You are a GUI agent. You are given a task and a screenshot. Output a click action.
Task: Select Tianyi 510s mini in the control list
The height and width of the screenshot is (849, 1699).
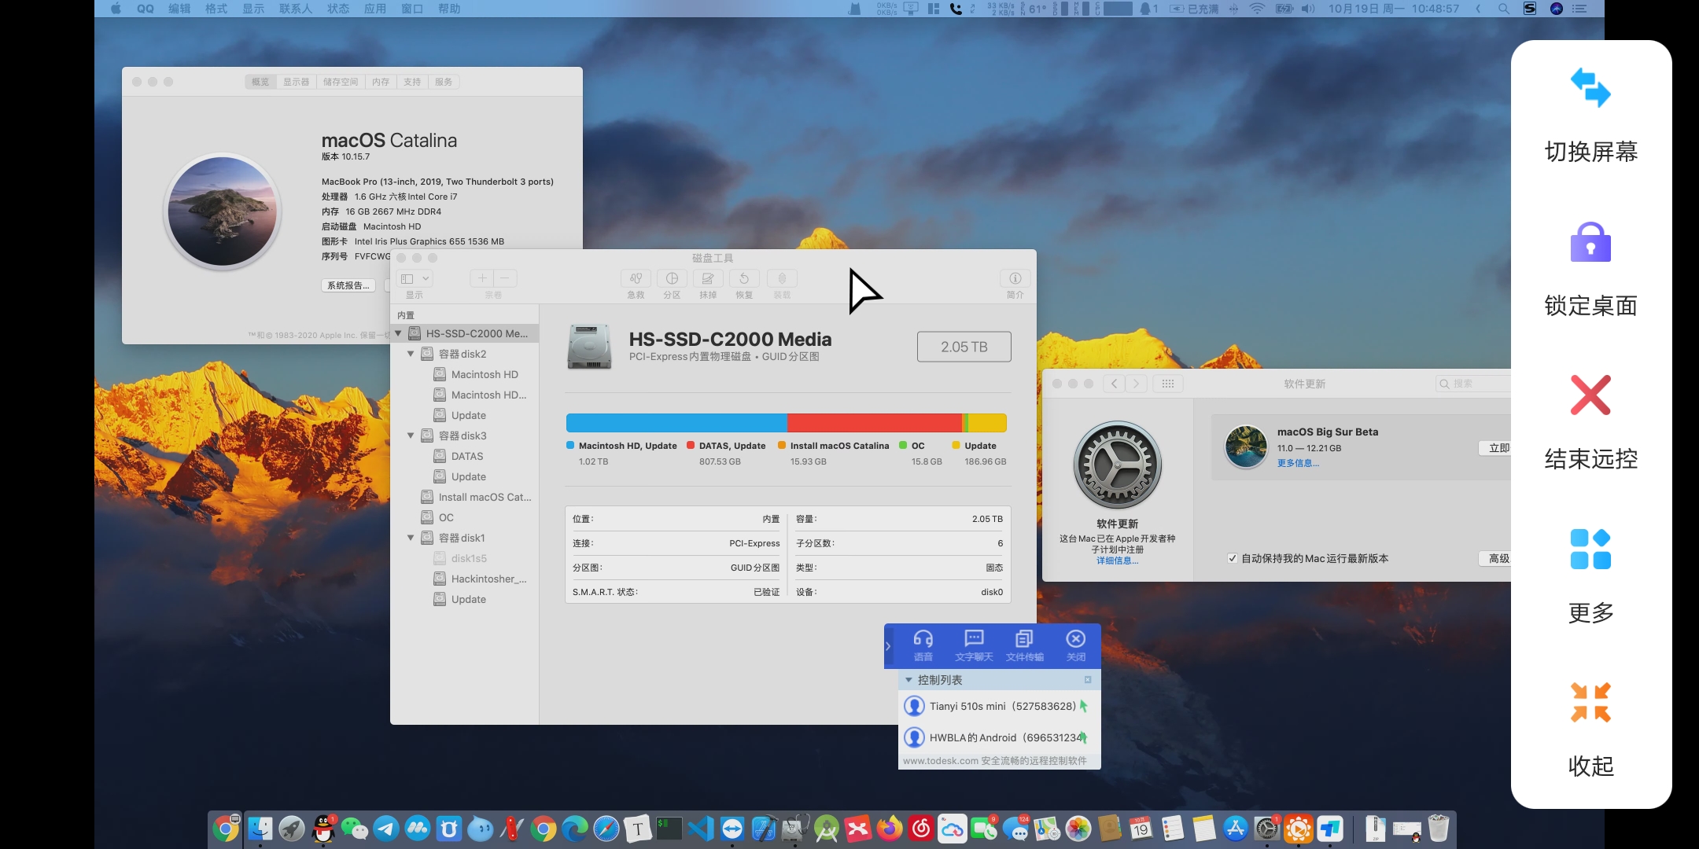[x=999, y=706]
